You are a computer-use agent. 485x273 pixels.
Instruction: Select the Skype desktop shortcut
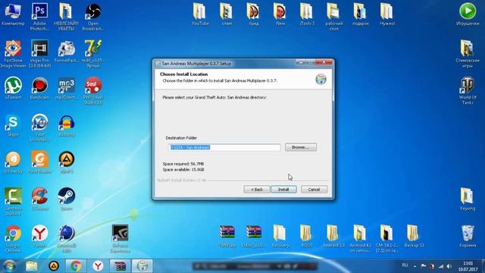[x=13, y=125]
